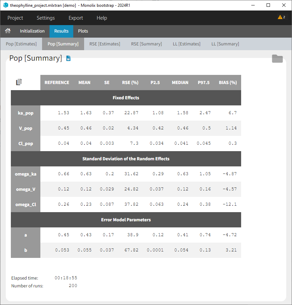
Task: Switch to the Plots tab
Action: click(x=83, y=31)
